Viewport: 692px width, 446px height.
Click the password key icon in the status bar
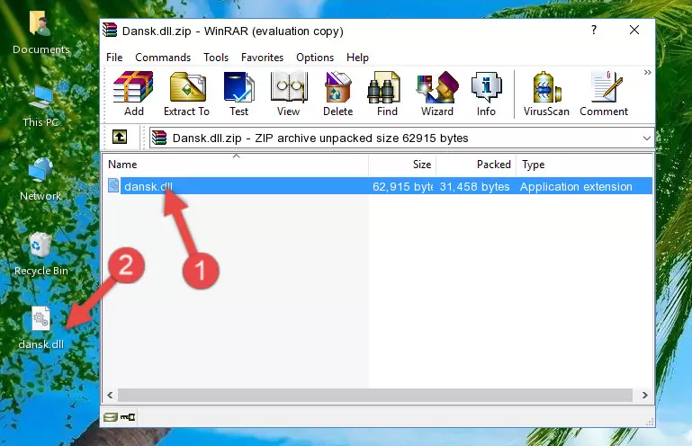click(x=128, y=417)
